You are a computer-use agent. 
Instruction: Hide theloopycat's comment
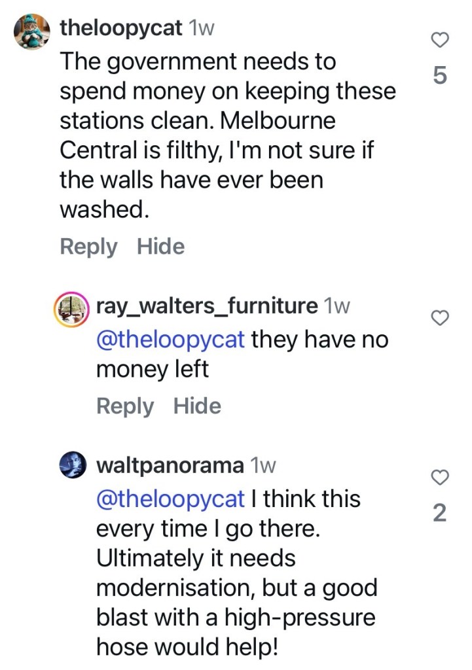pyautogui.click(x=161, y=247)
